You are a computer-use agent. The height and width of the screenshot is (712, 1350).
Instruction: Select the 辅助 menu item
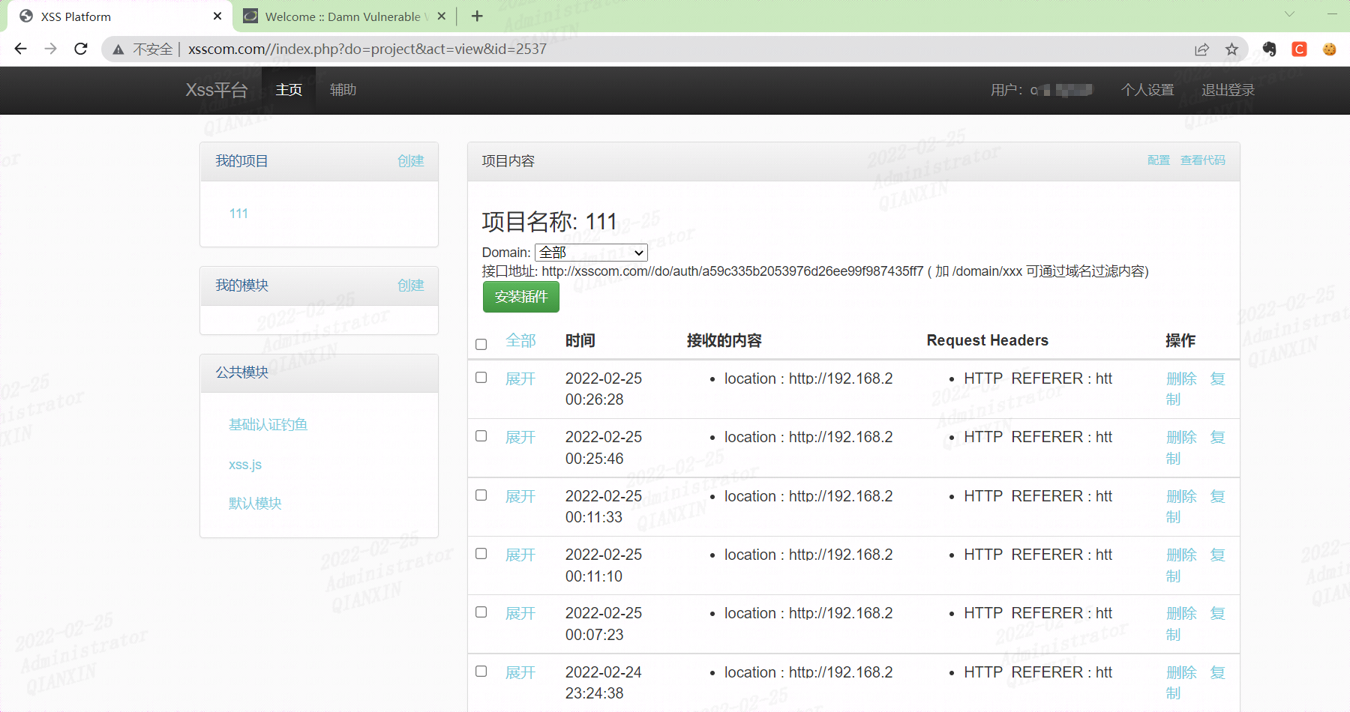[343, 90]
